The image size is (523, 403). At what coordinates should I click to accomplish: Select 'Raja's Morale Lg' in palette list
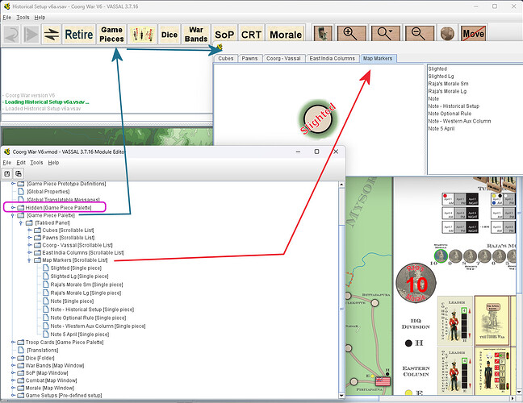pos(447,91)
